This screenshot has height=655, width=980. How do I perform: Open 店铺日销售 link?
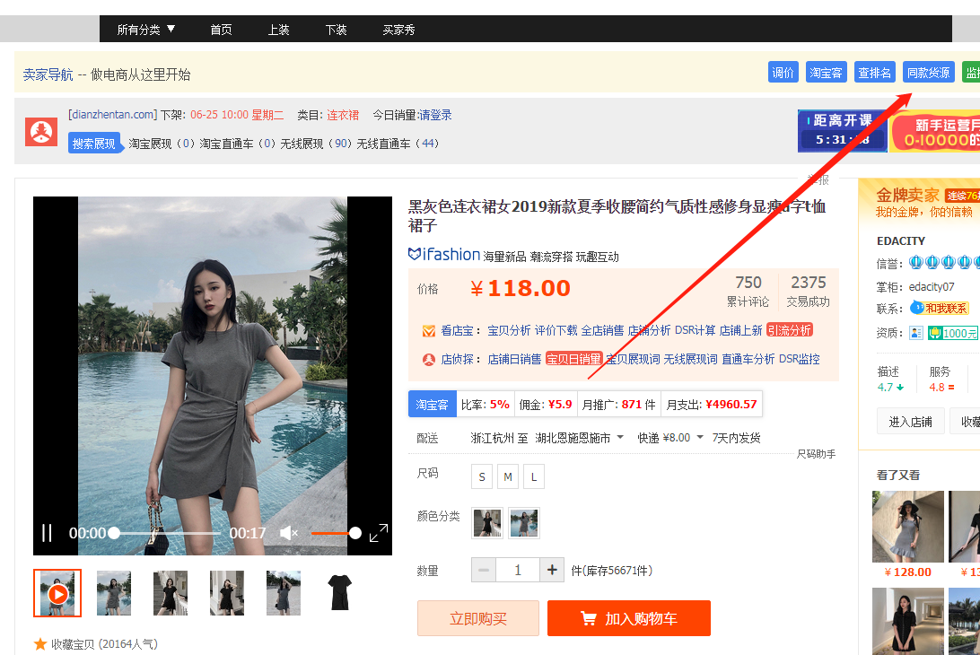(514, 359)
